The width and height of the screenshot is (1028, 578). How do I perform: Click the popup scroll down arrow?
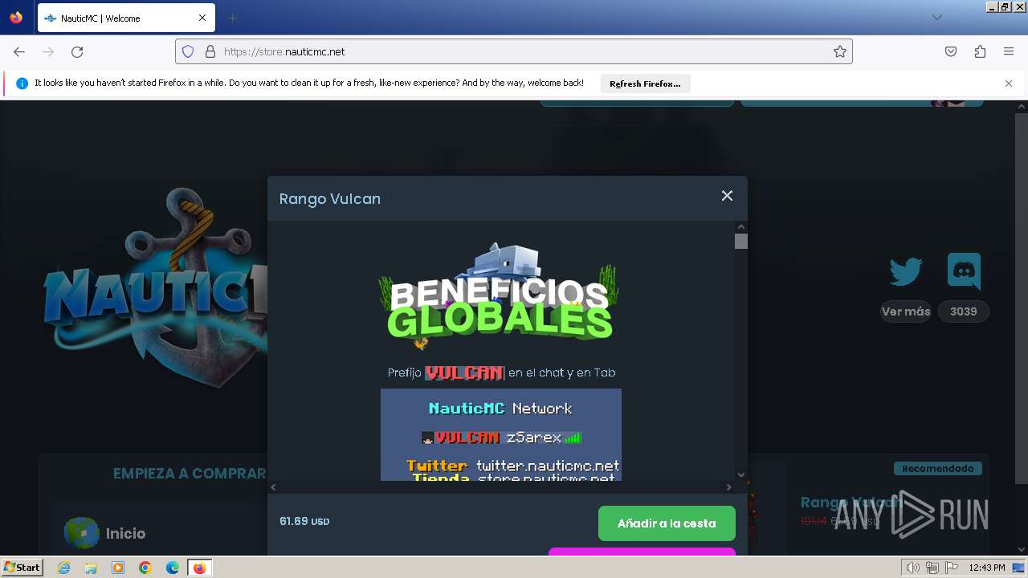(x=741, y=474)
